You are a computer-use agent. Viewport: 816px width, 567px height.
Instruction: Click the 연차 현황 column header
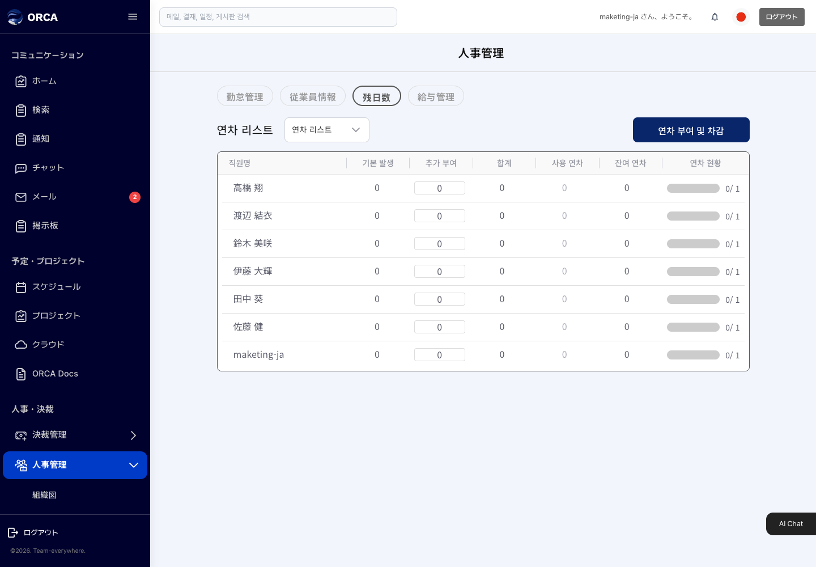tap(705, 163)
